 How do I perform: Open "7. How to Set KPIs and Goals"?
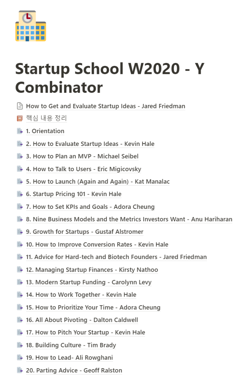[90, 206]
